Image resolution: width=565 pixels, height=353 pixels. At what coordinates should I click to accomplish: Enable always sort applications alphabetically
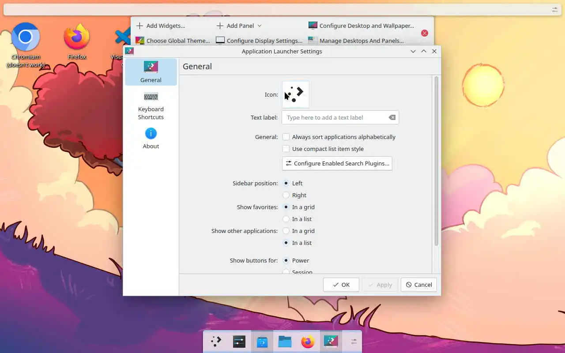(339, 137)
